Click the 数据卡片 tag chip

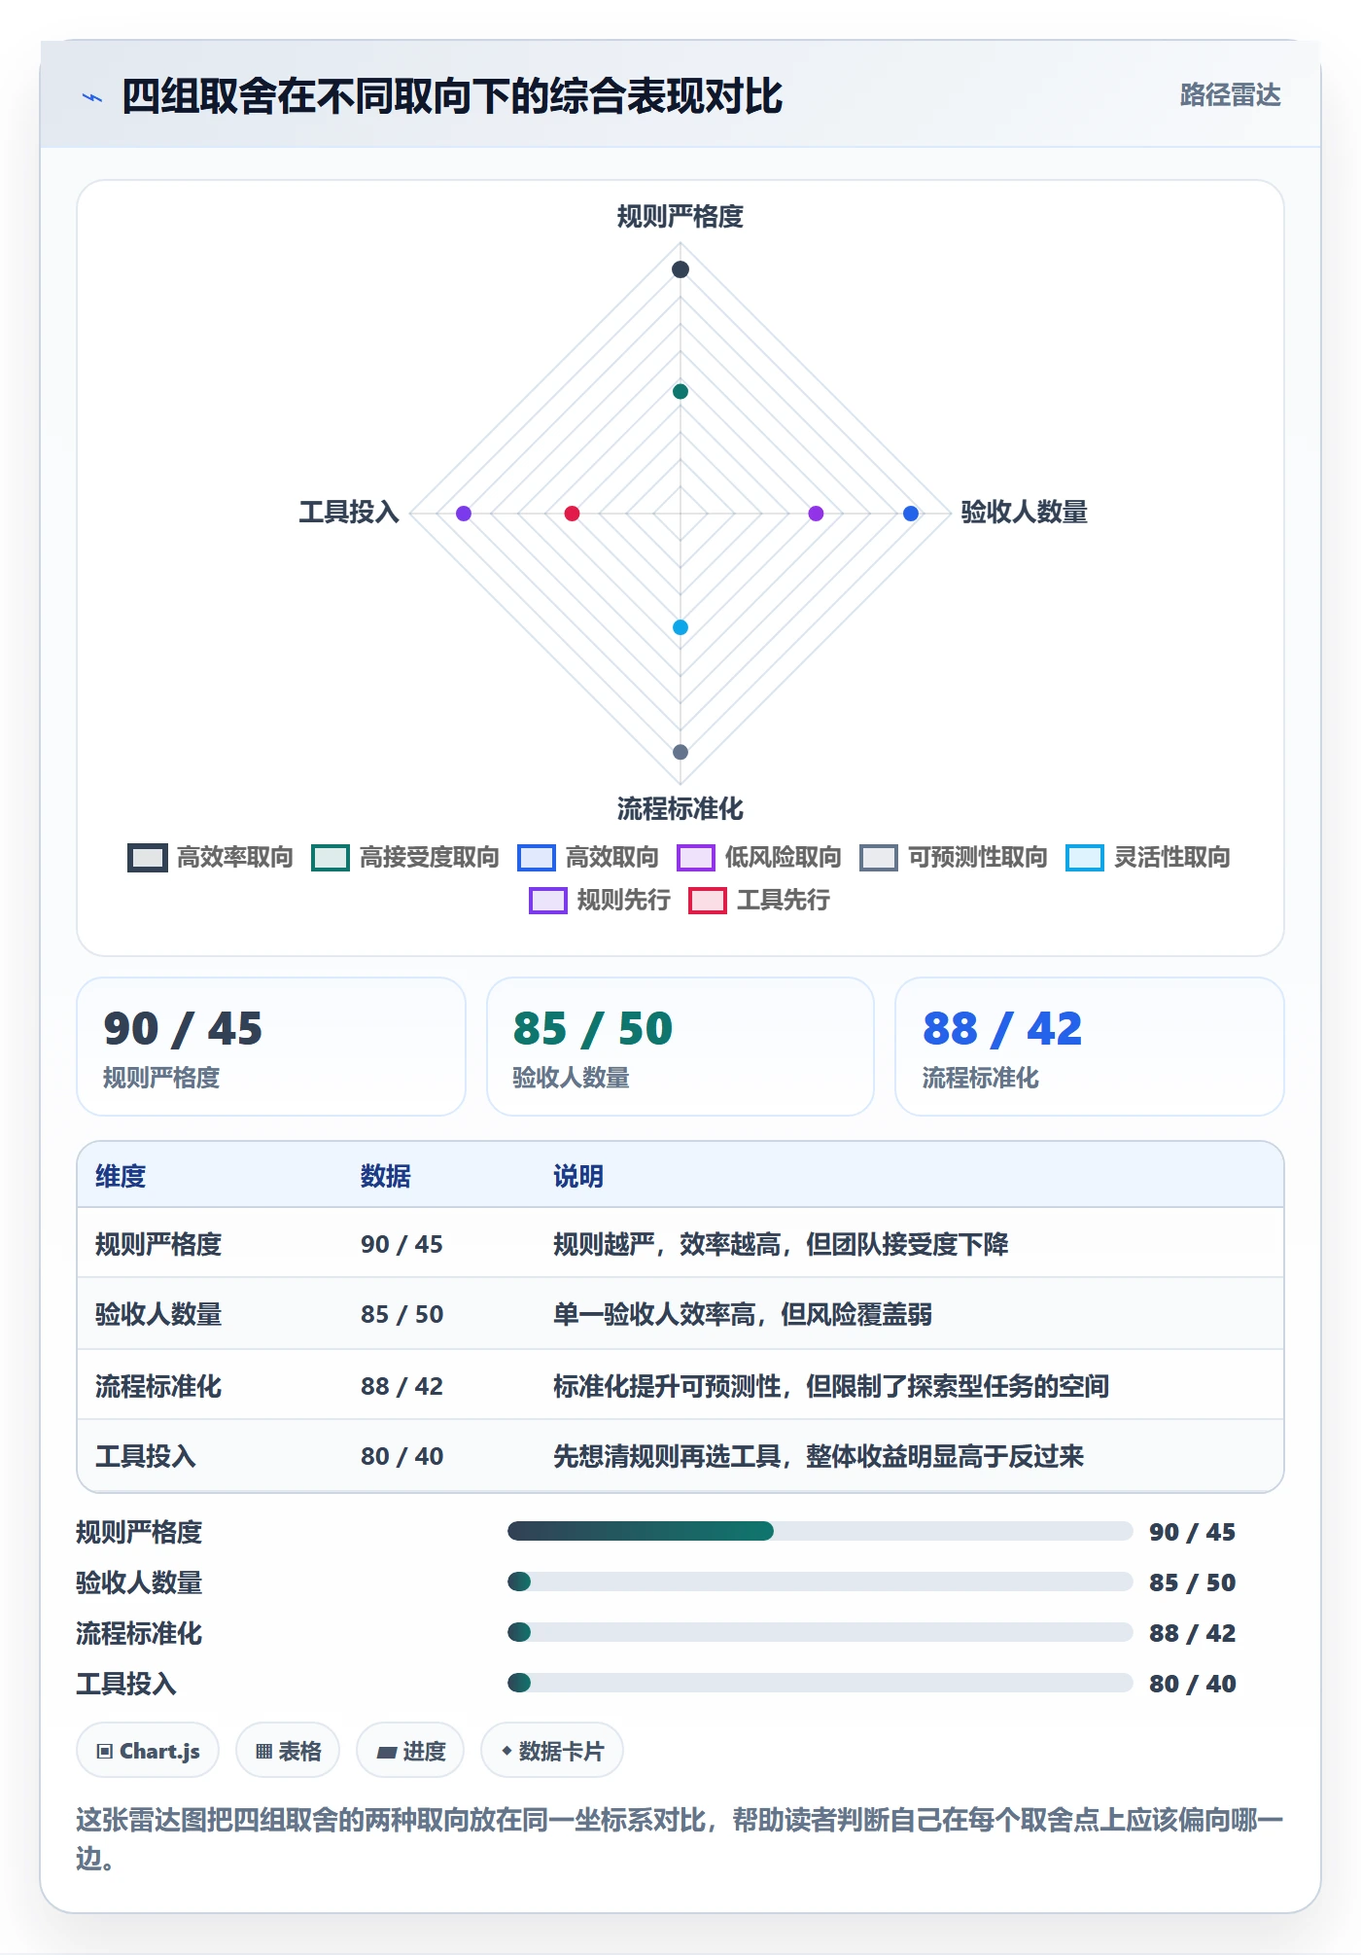click(x=552, y=1751)
